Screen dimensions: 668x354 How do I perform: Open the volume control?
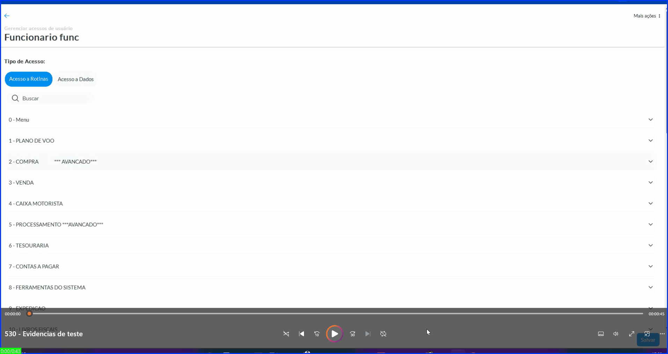[616, 334]
